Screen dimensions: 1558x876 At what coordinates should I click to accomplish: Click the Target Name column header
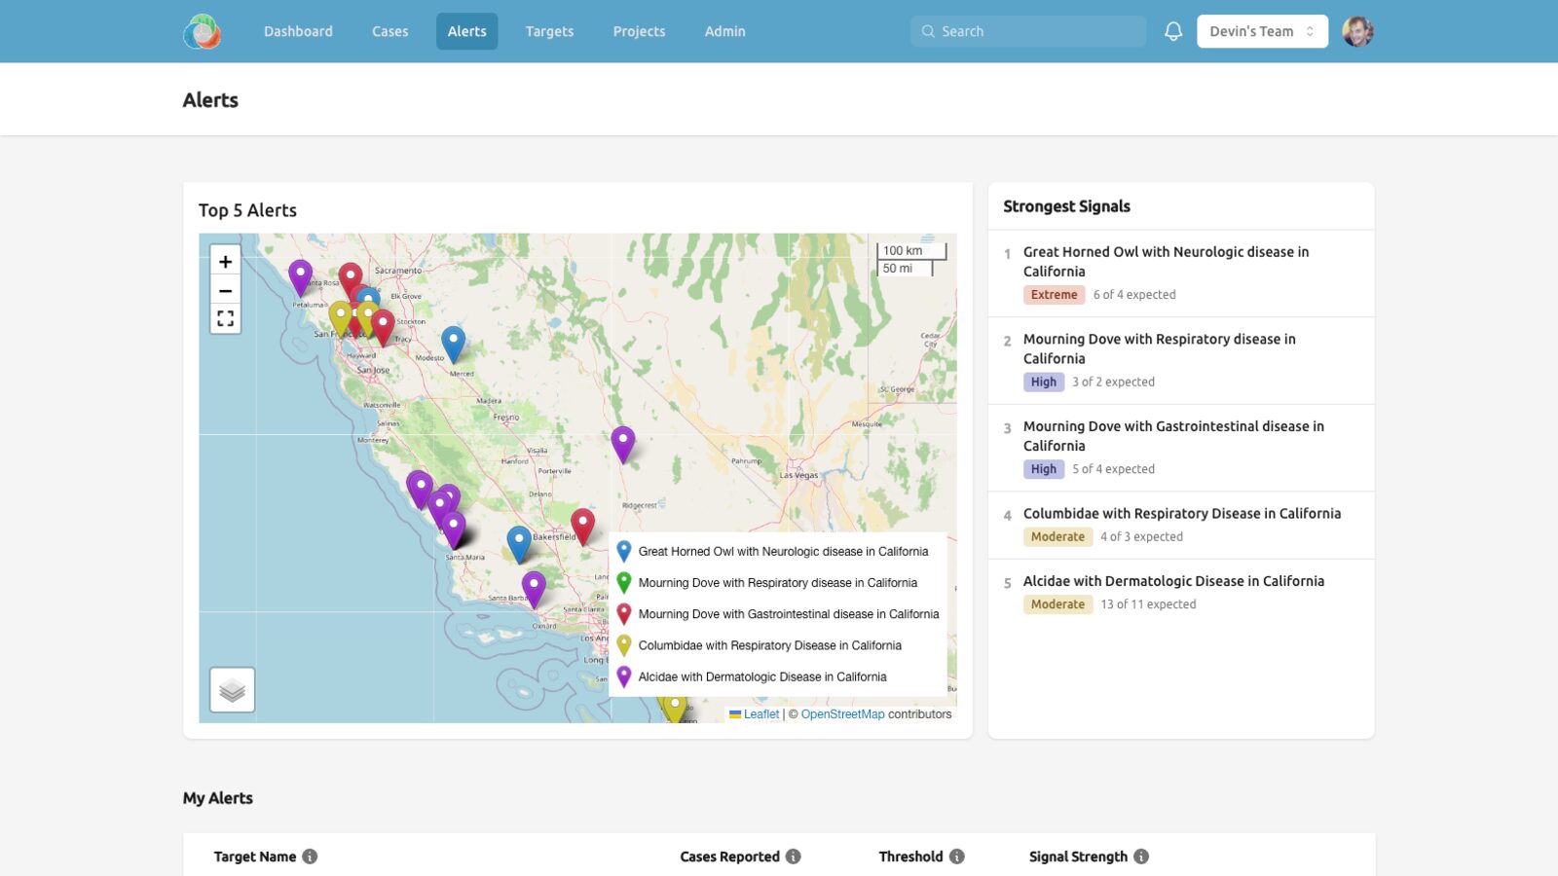click(255, 857)
